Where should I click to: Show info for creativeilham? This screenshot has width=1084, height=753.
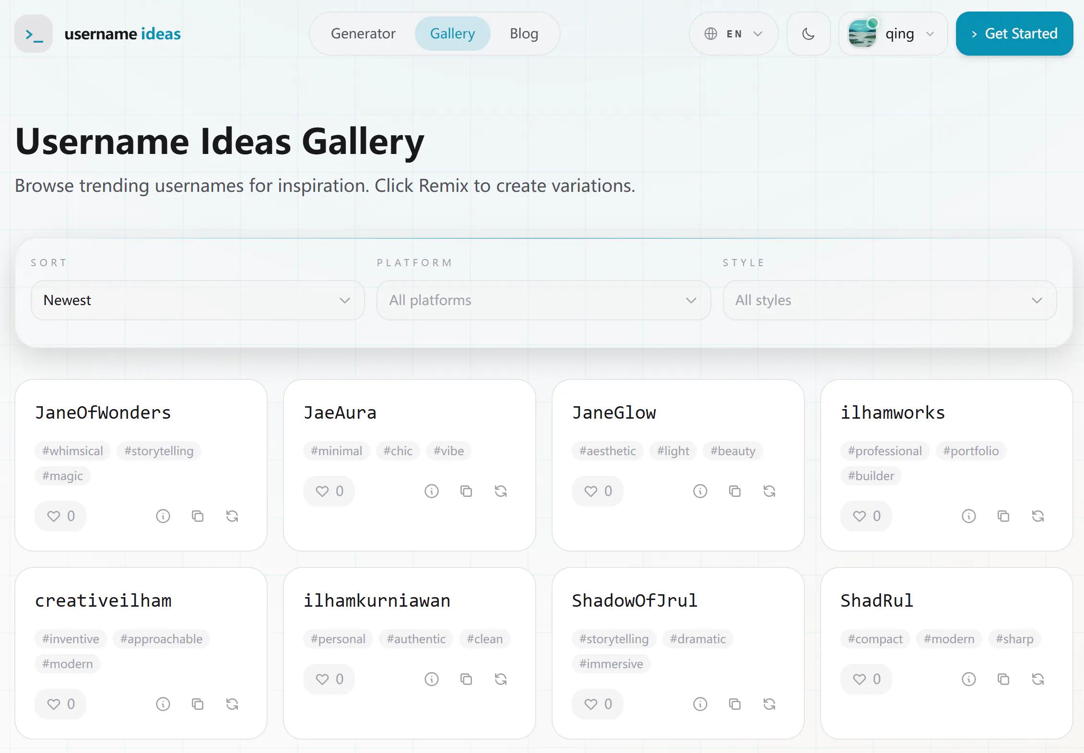click(x=163, y=704)
